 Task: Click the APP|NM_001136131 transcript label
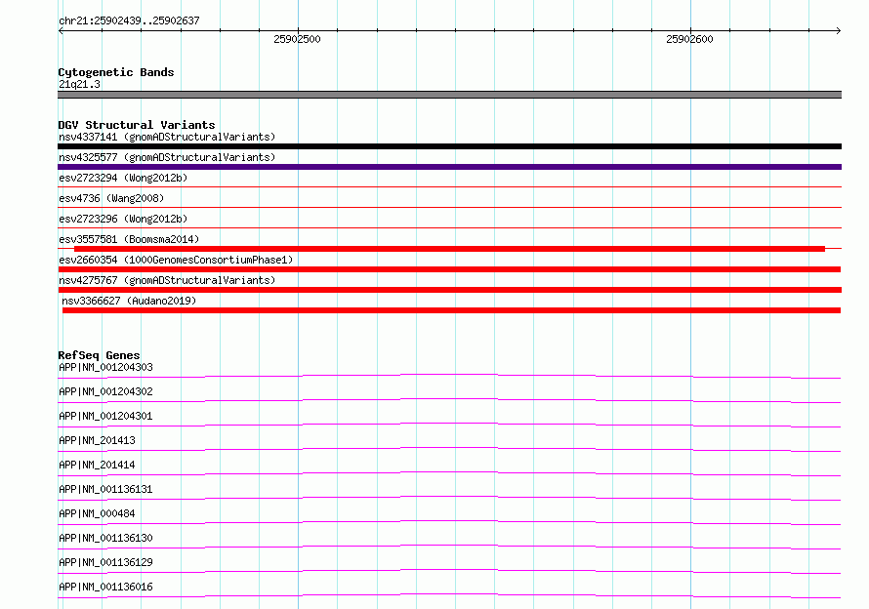(105, 489)
